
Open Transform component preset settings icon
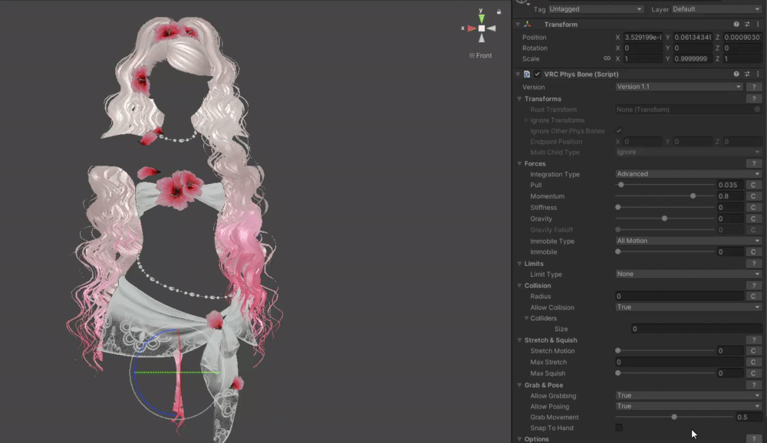click(747, 25)
